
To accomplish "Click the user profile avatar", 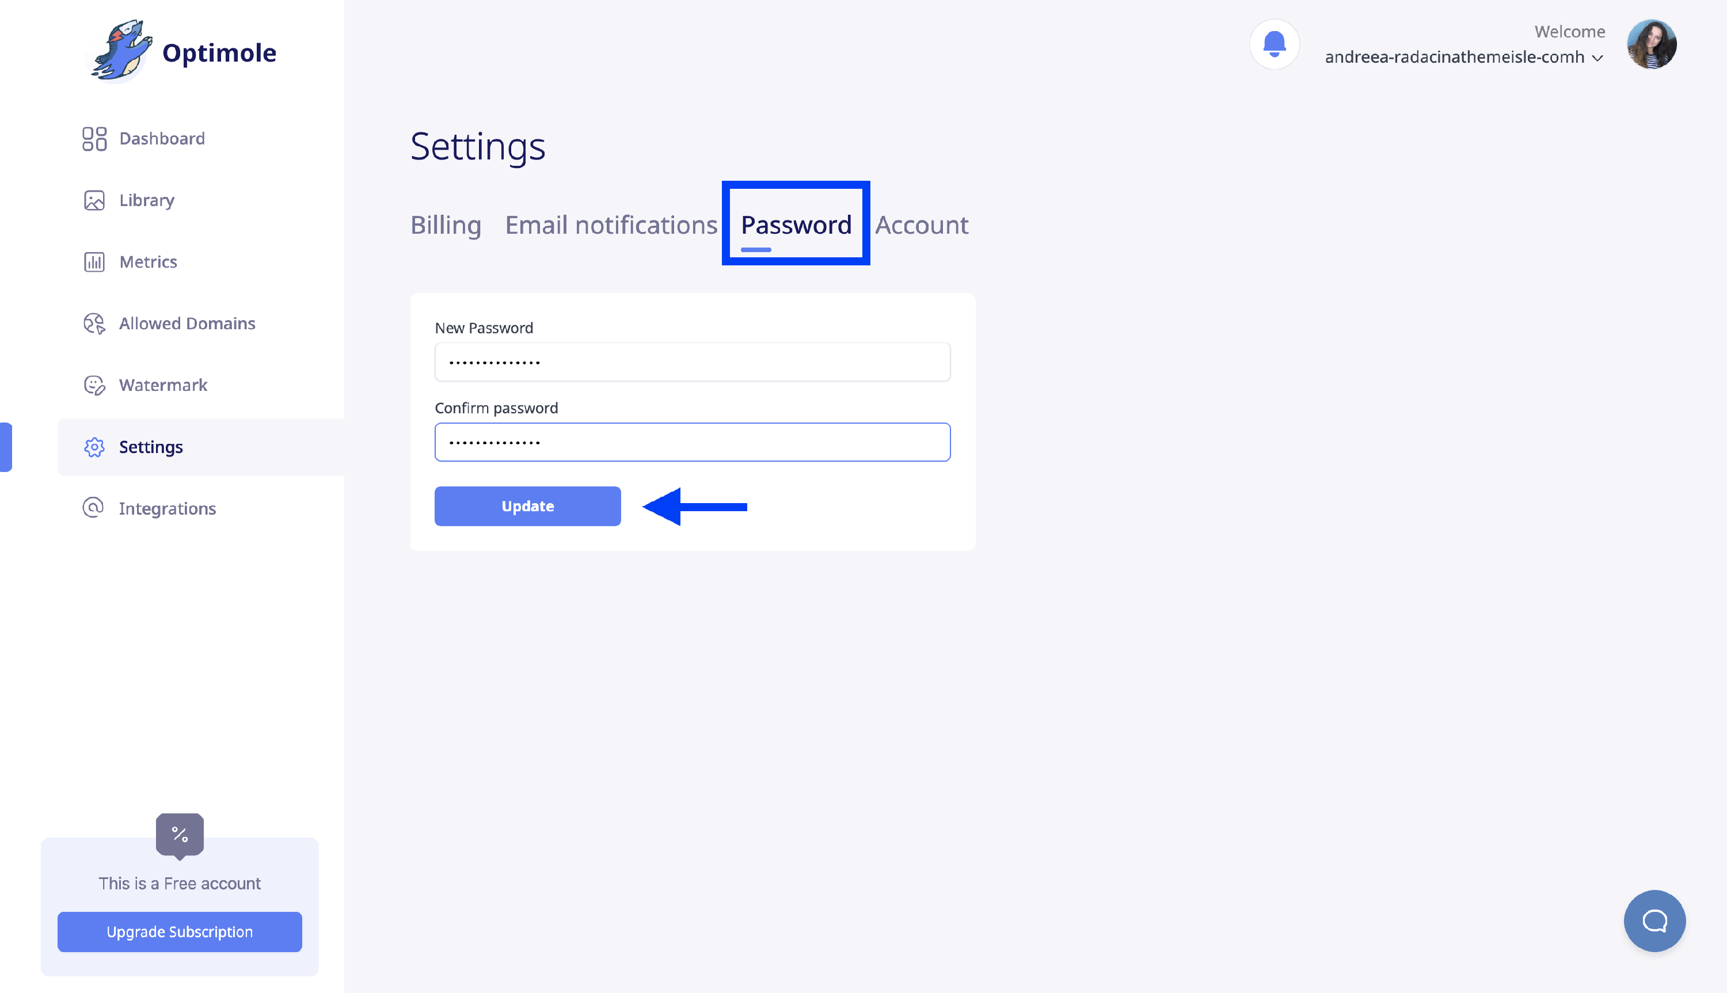I will click(x=1652, y=44).
